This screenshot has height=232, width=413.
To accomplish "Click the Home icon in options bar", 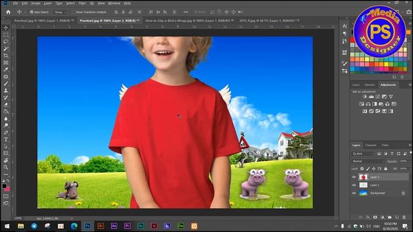I will pyautogui.click(x=8, y=12).
